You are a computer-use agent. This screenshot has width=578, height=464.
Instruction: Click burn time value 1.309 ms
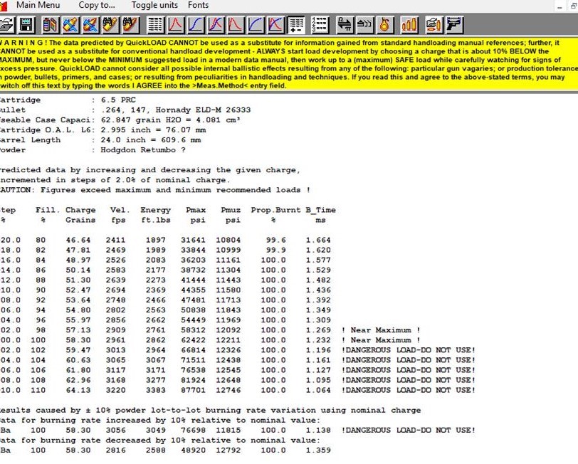(318, 320)
